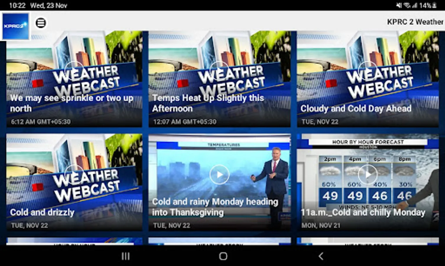Image resolution: width=445 pixels, height=266 pixels.
Task: Play 'Cold and rainy Monday' video
Action: click(x=219, y=174)
